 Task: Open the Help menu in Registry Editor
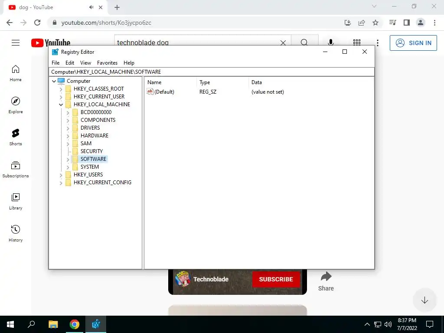(129, 63)
